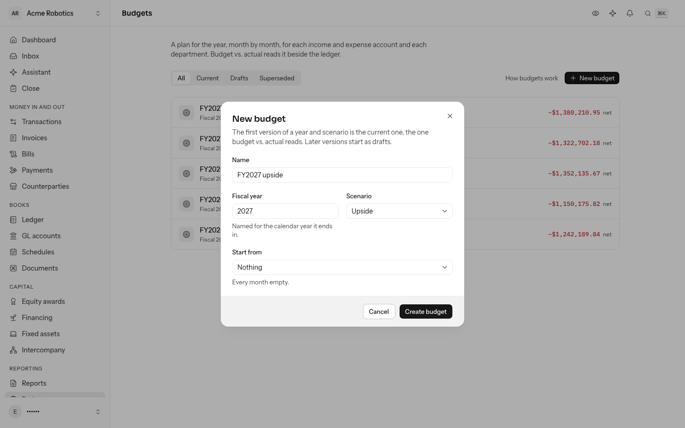Go to Financing in the sidebar

point(55,318)
